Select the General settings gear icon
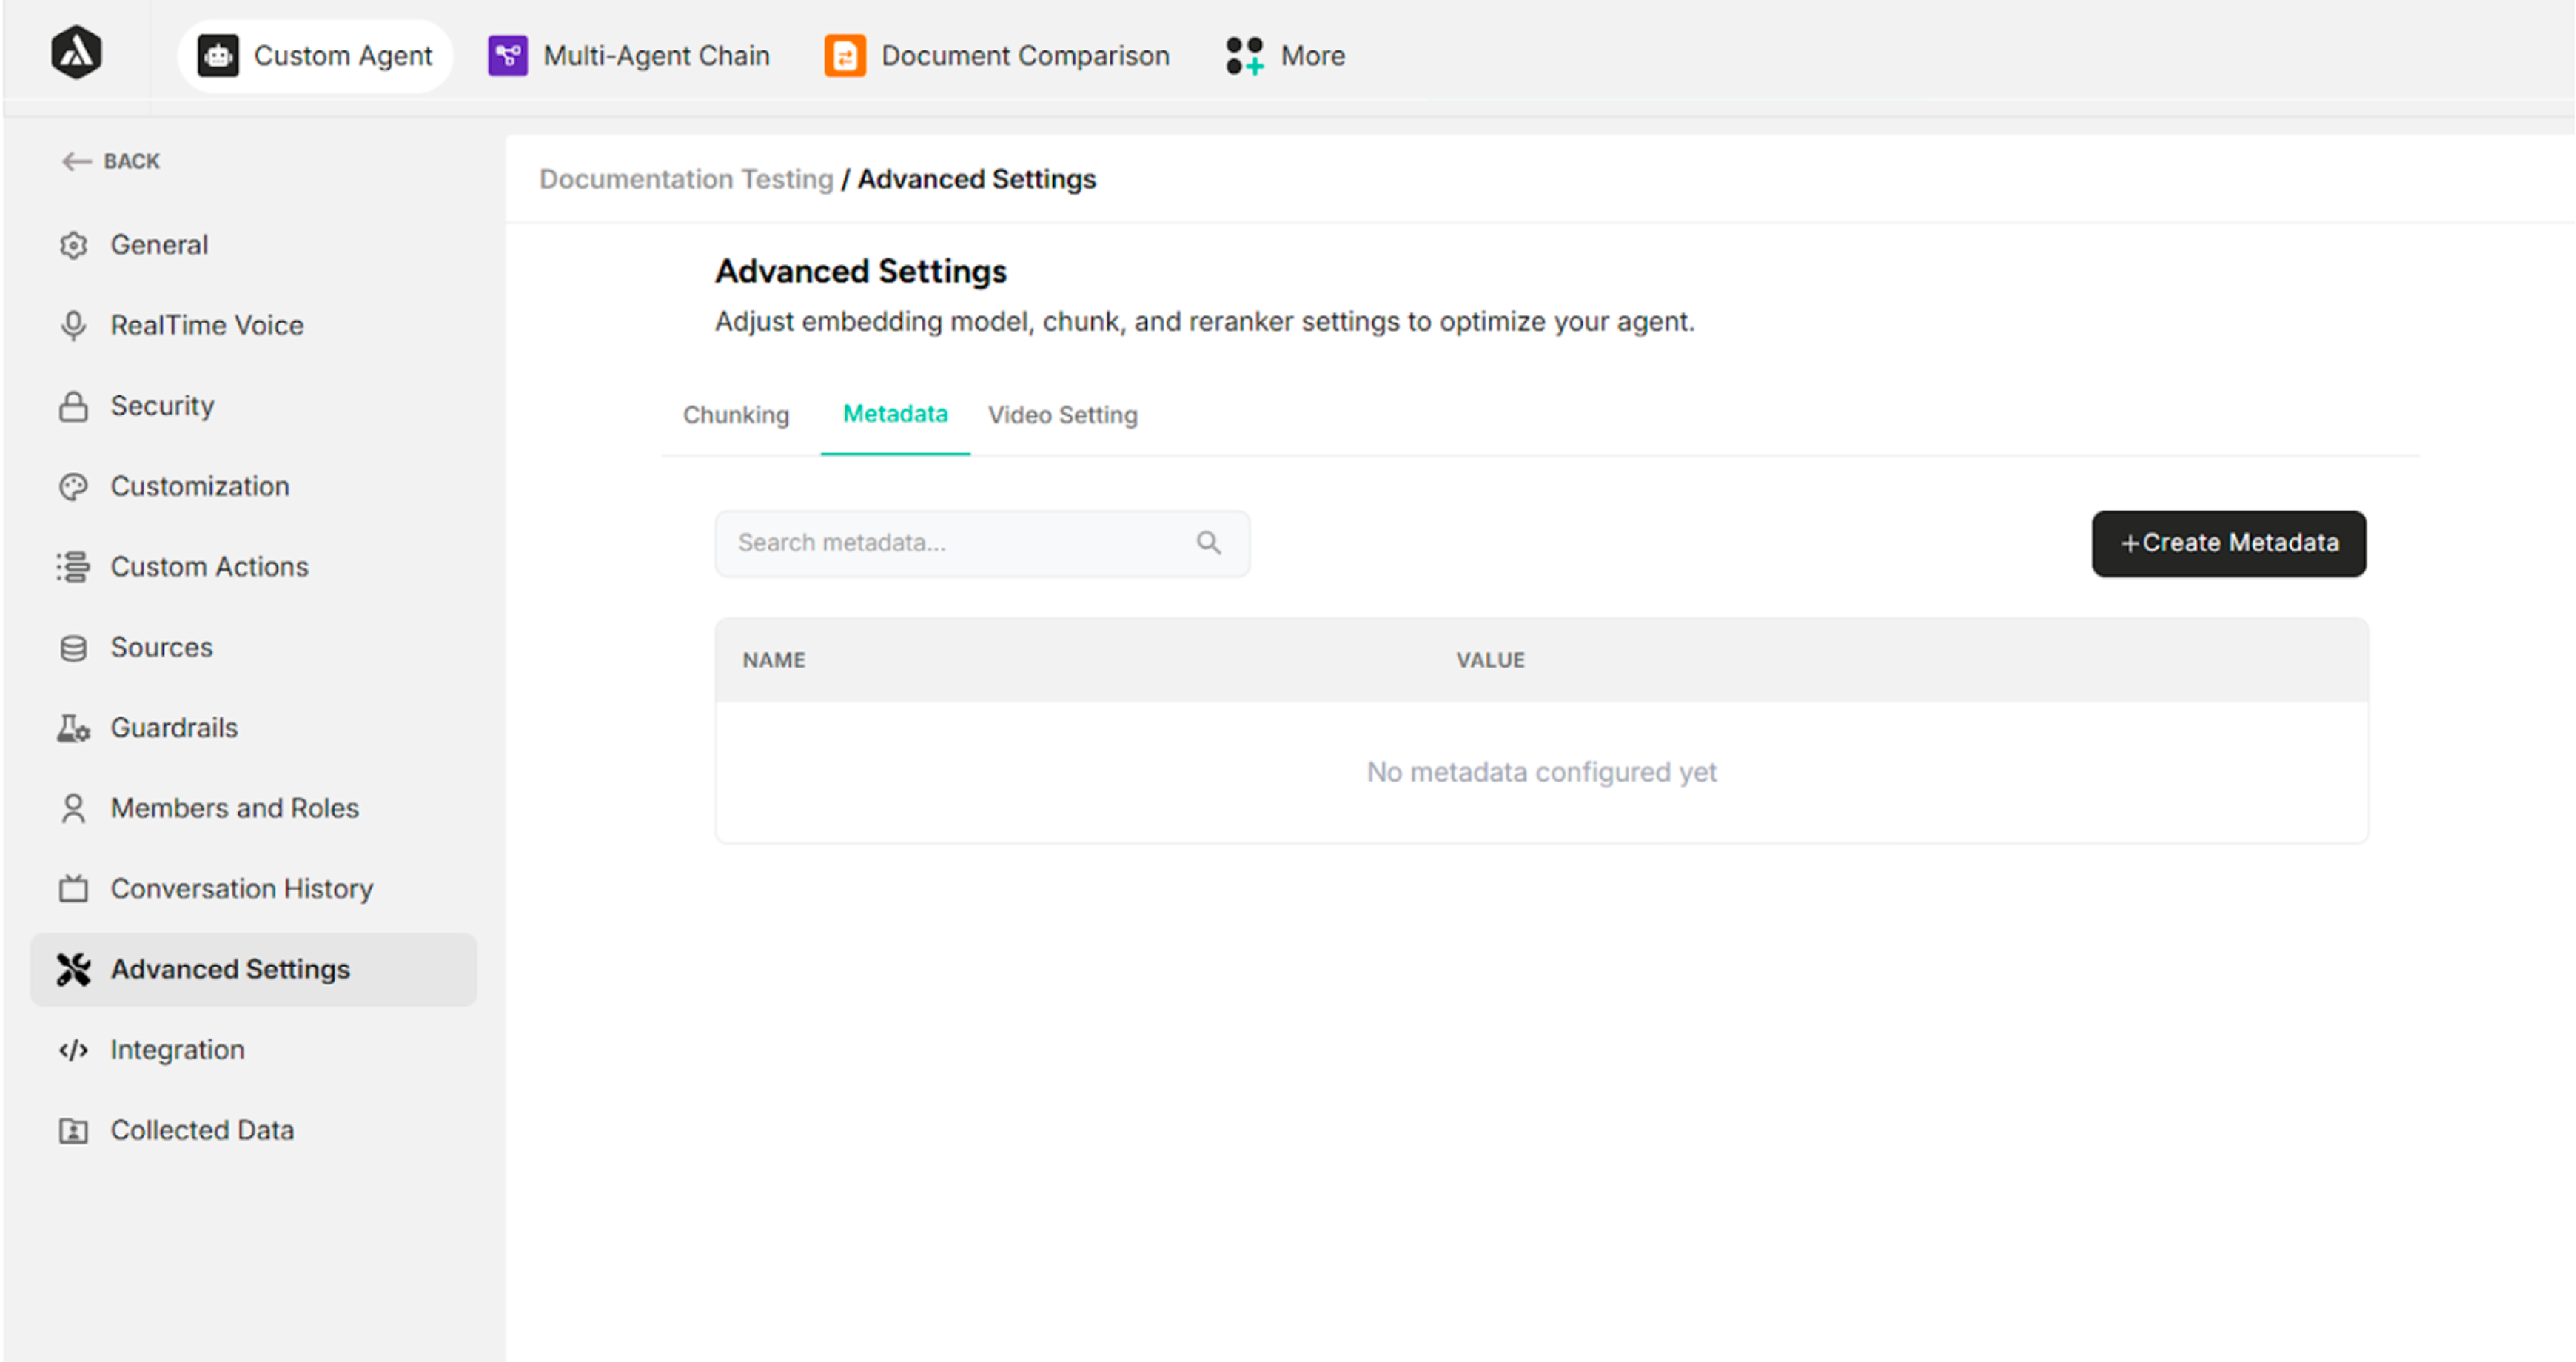This screenshot has width=2576, height=1362. [x=74, y=245]
